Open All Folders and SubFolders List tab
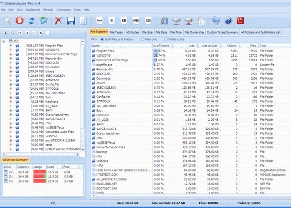 (x=261, y=32)
